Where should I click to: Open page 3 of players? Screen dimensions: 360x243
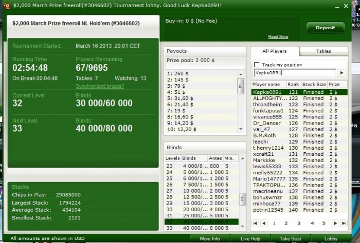click(x=299, y=224)
